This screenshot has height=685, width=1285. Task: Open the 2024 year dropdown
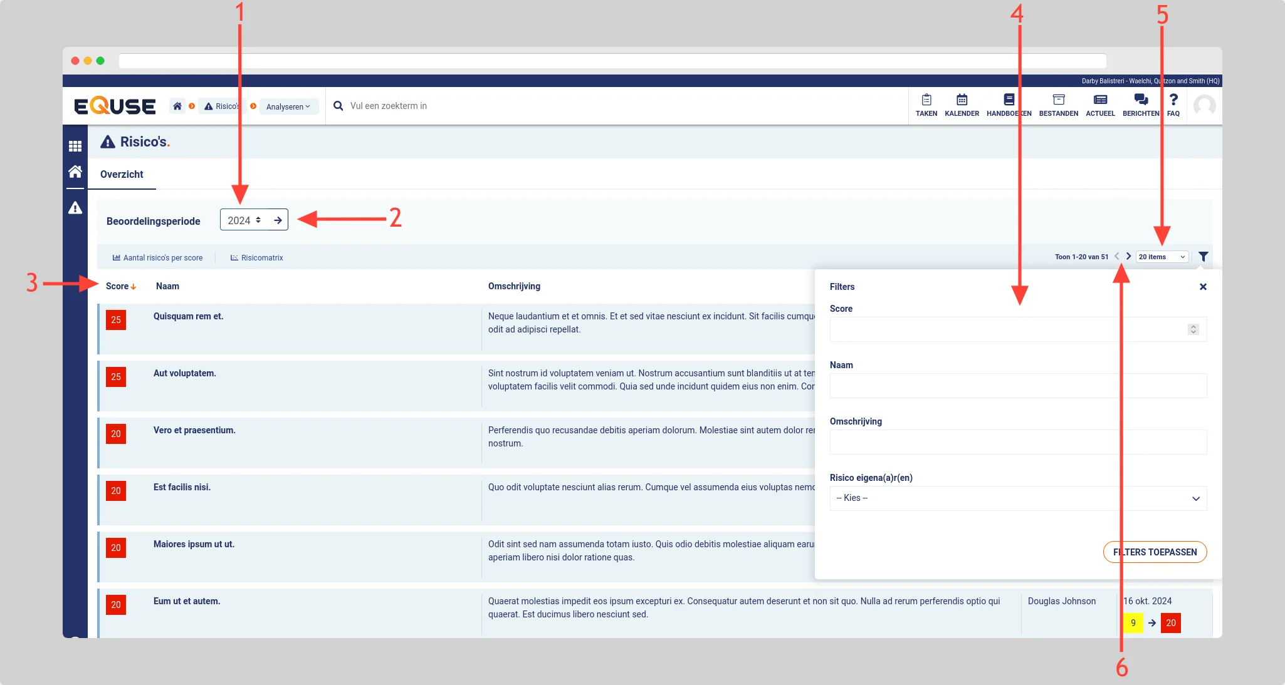pyautogui.click(x=244, y=220)
